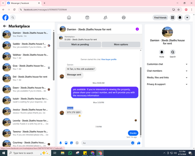Click Damien's large profile thumbnail in right panel

tap(167, 32)
